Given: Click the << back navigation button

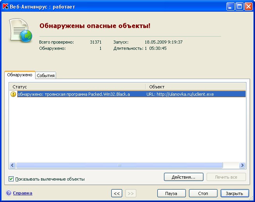Looking at the screenshot, I should [x=117, y=193].
